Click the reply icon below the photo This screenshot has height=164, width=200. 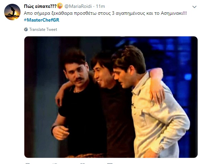(x=27, y=164)
